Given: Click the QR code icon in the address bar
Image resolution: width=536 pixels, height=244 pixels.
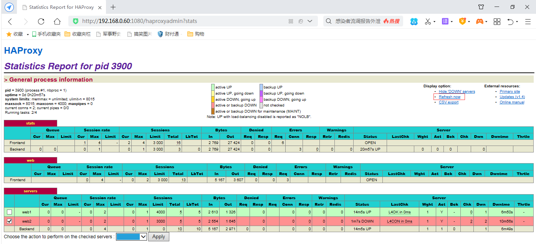Looking at the screenshot, I should coord(291,21).
